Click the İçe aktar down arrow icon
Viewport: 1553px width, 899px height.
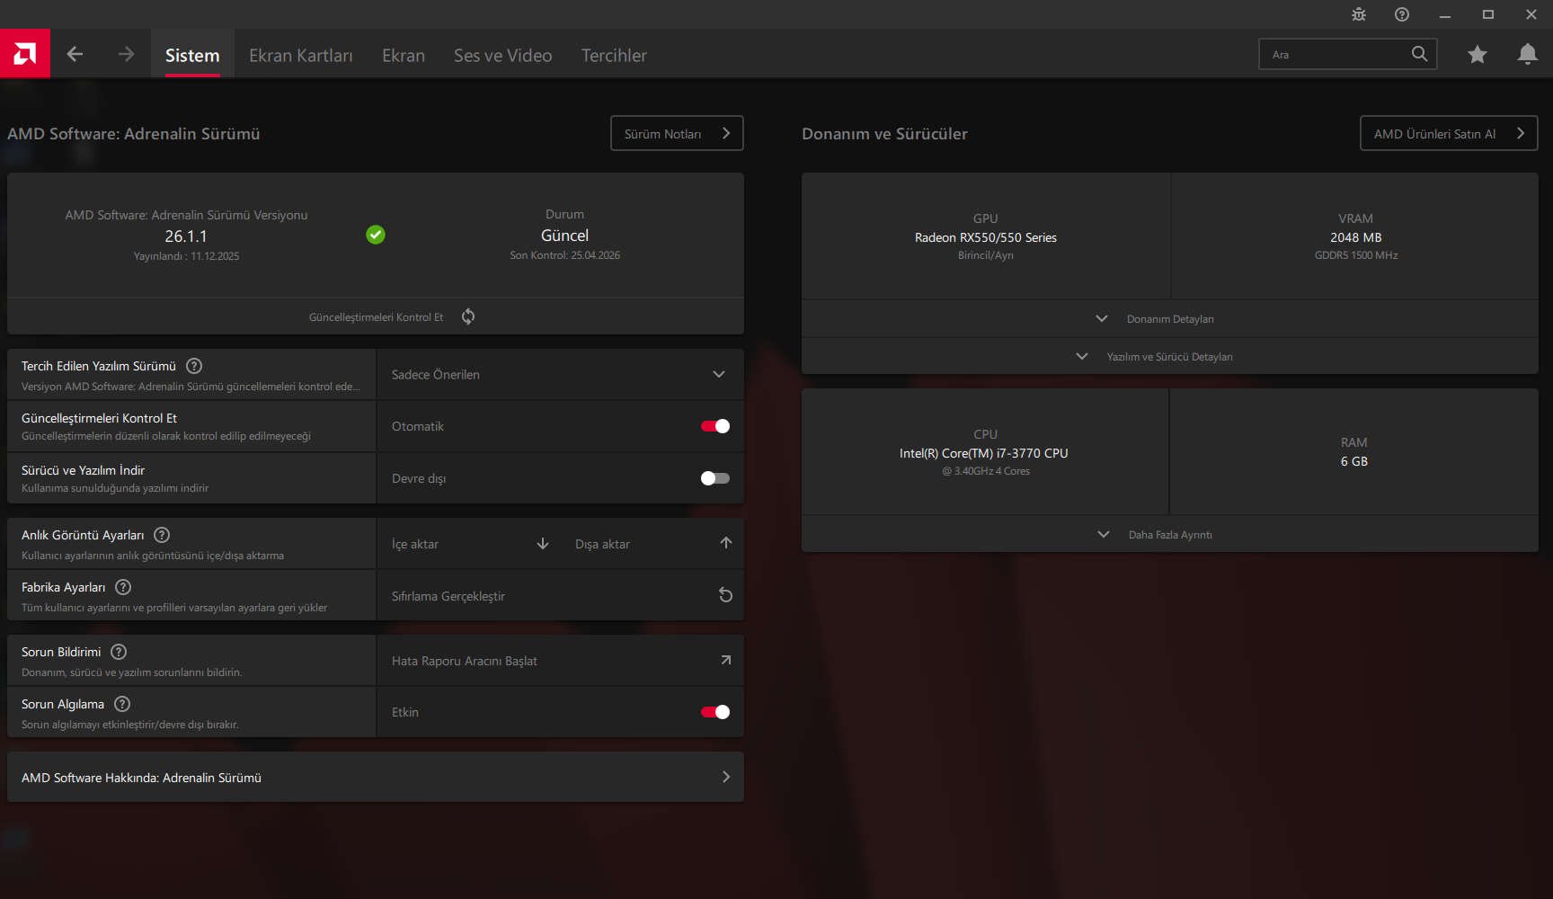[x=543, y=543]
